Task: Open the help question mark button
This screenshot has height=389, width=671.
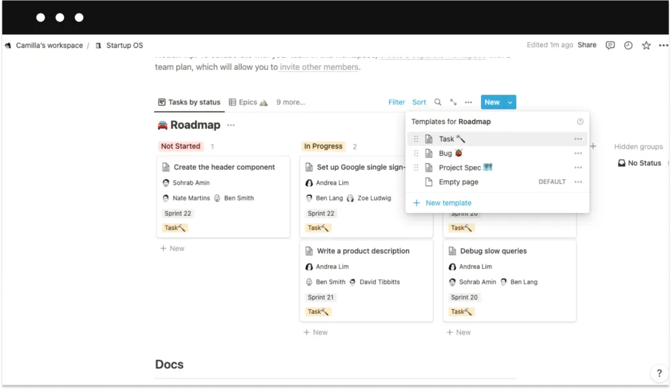Action: tap(659, 373)
